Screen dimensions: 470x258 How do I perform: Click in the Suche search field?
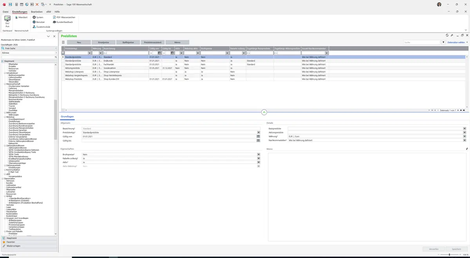(x=422, y=42)
